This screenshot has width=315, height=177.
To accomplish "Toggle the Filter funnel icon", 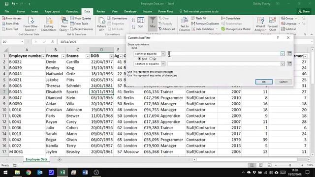I will coord(153,21).
